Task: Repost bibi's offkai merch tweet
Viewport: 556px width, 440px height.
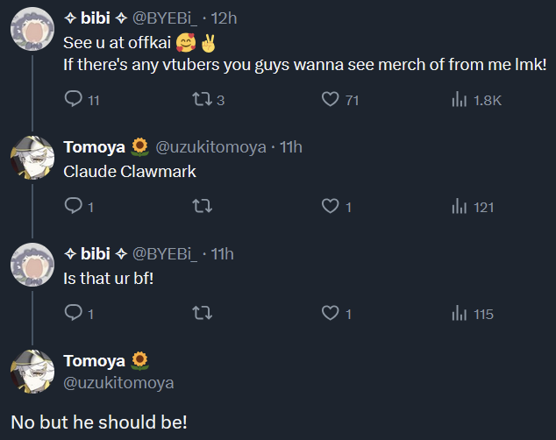Action: (x=202, y=100)
